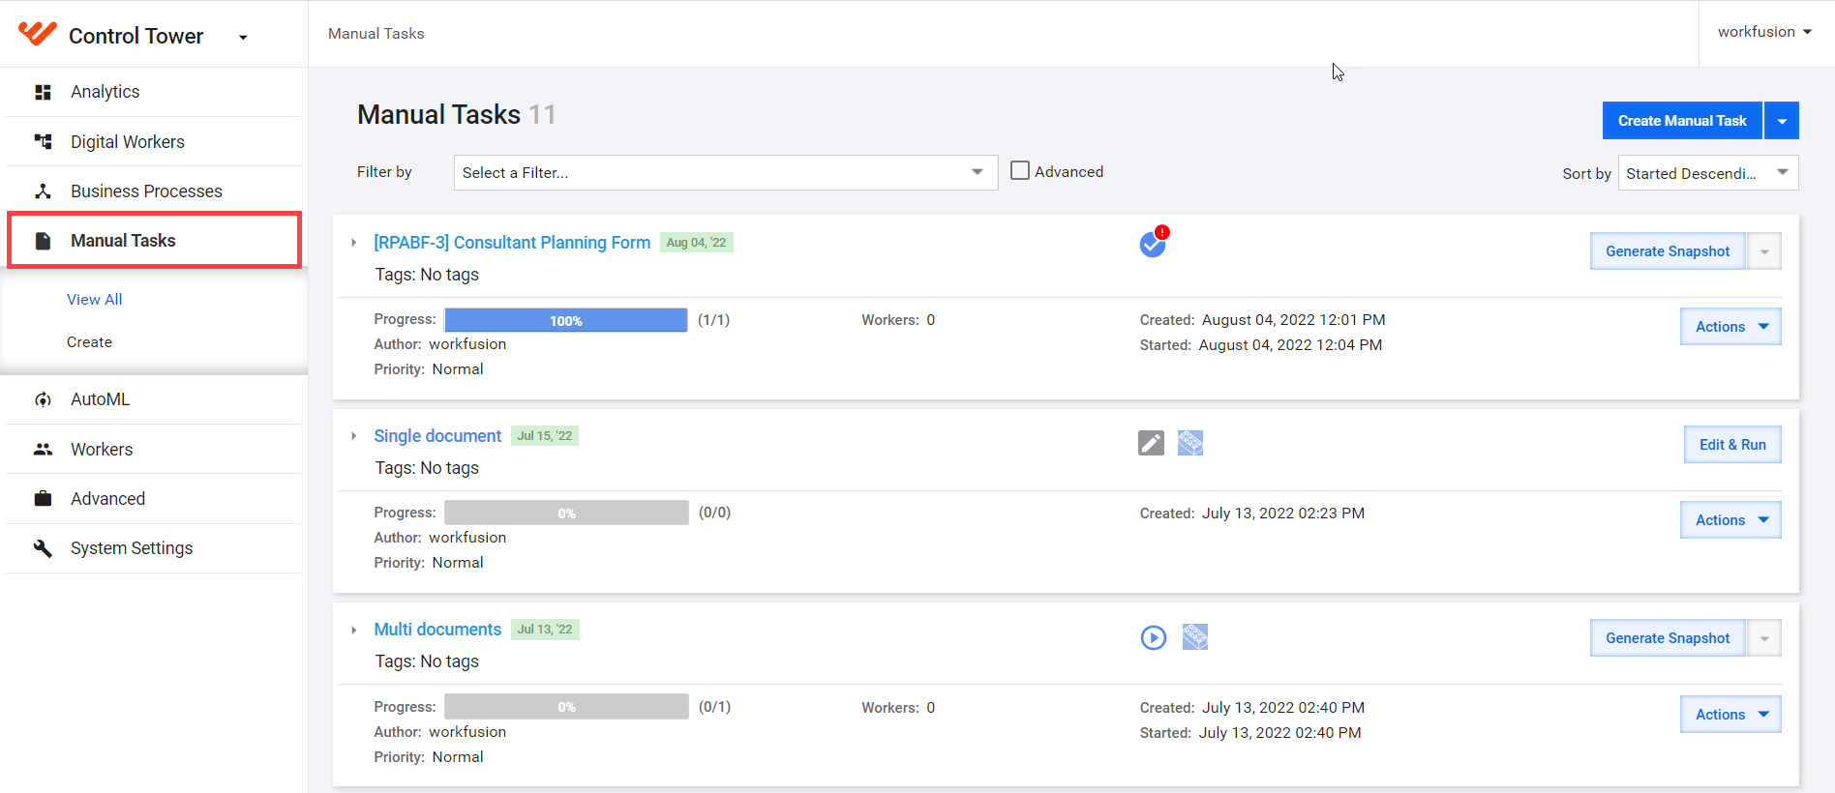Click the AutoML sidebar icon
Viewport: 1835px width, 793px height.
[43, 399]
